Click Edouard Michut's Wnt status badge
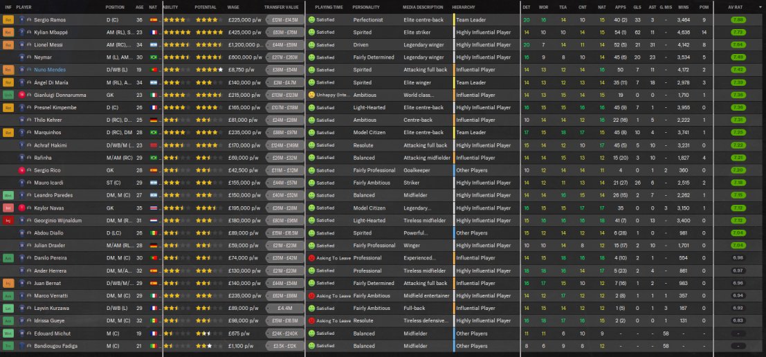The height and width of the screenshot is (357, 766). click(8, 333)
